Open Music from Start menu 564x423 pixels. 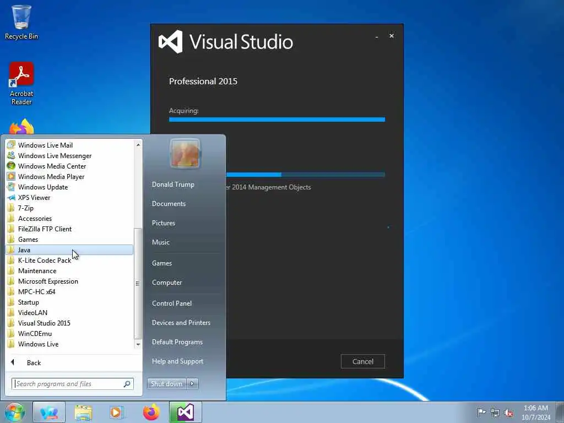click(x=161, y=242)
